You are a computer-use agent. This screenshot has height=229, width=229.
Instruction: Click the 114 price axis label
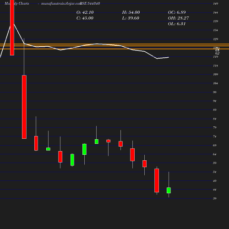(x=216, y=66)
